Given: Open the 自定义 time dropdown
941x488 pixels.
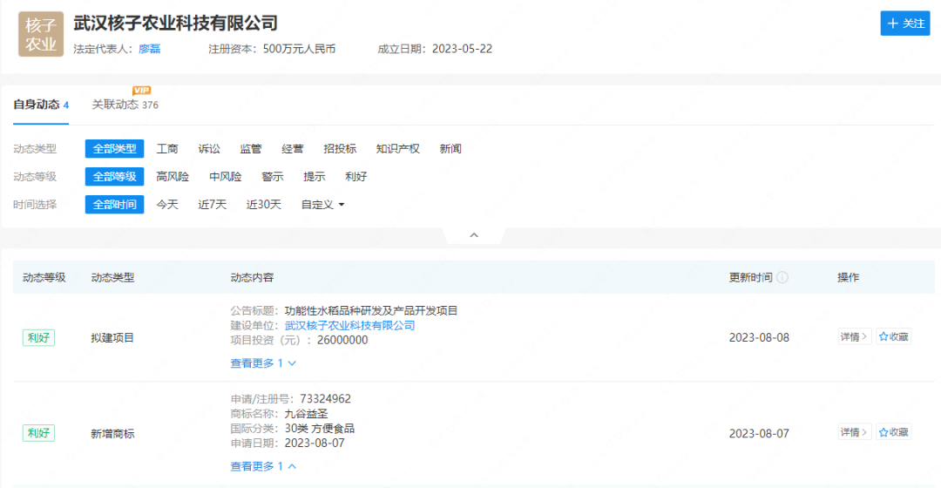Looking at the screenshot, I should tap(322, 205).
